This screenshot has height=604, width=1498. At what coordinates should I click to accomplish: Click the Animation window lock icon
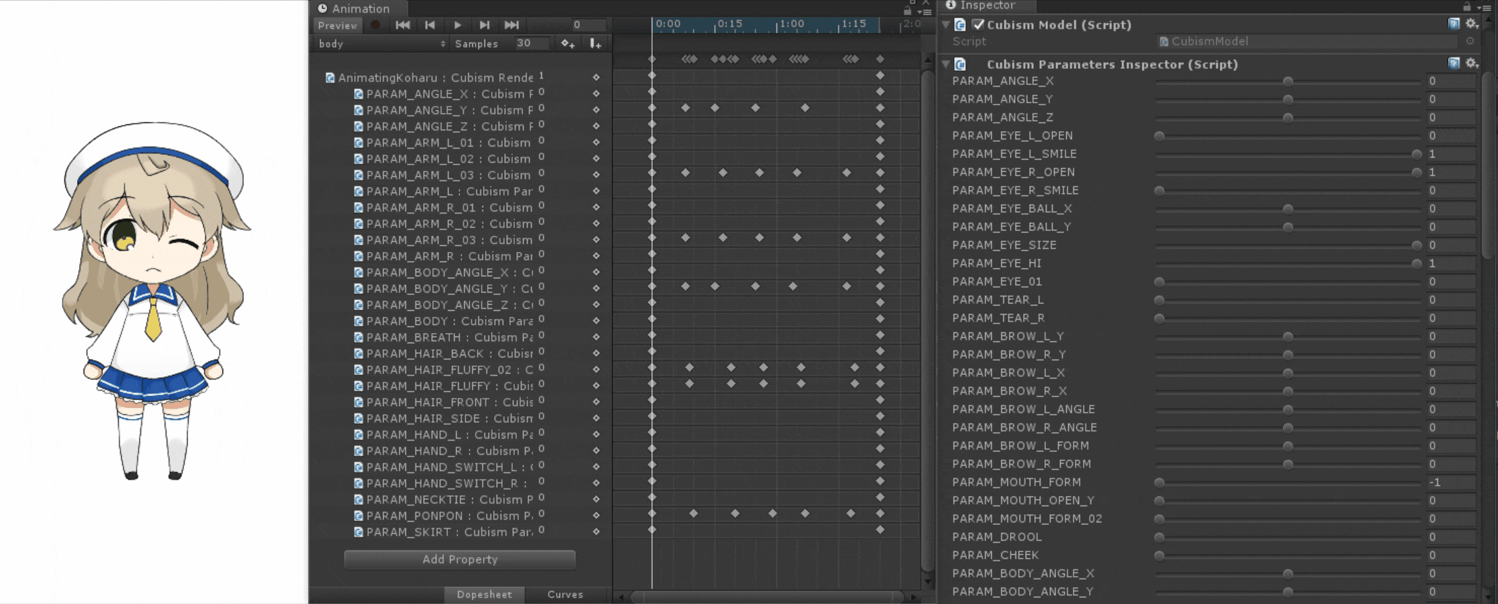click(x=907, y=10)
